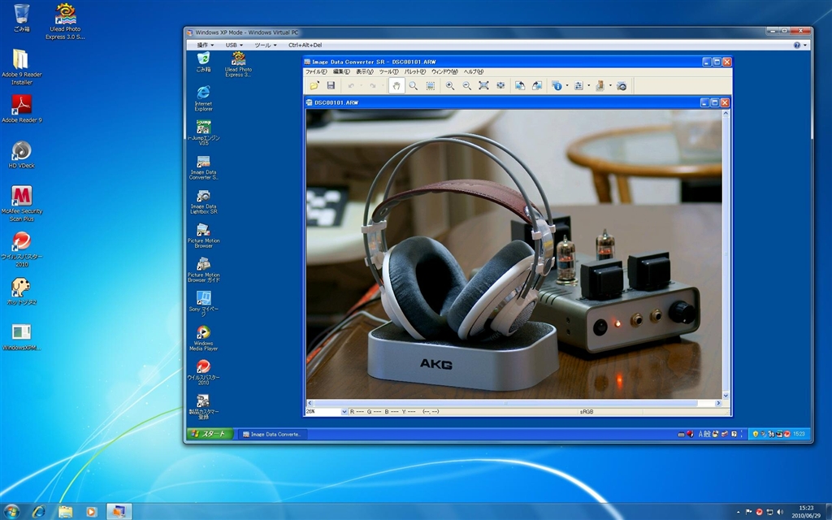Click i-Jumpエンジン V3.5 desktop icon
Screen dimensions: 832x520
click(203, 132)
